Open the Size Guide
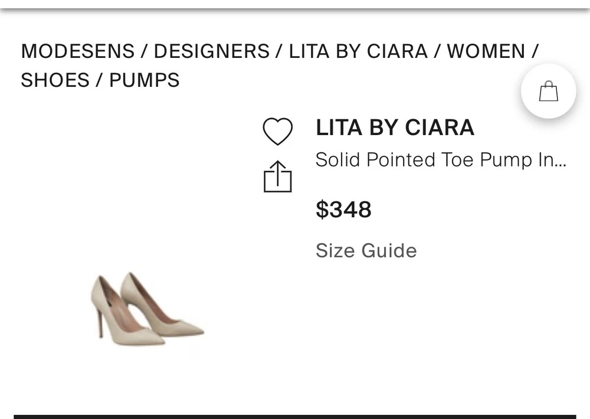590x419 pixels. (x=366, y=251)
